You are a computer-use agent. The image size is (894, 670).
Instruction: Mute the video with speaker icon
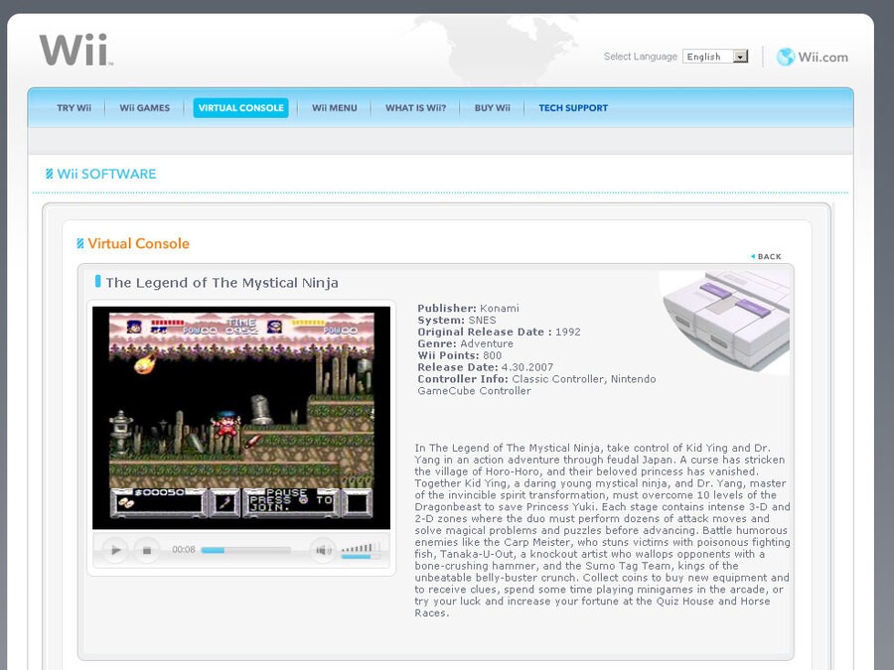322,550
